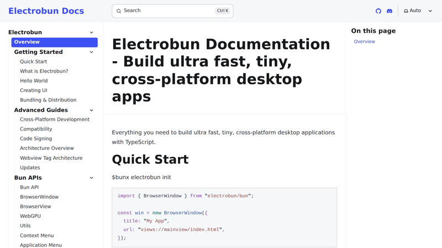Open the Quick Start sidebar page
Viewport: 442px width, 248px height.
click(33, 62)
